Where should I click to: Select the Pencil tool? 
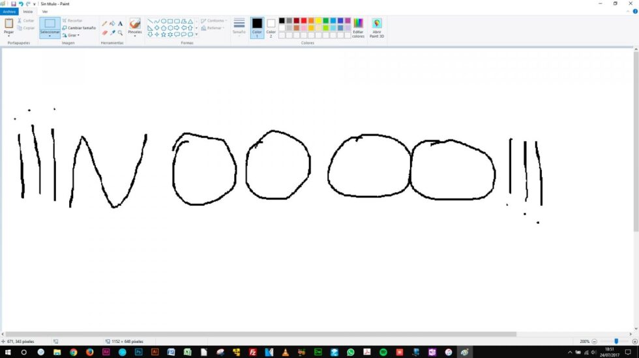click(x=104, y=23)
